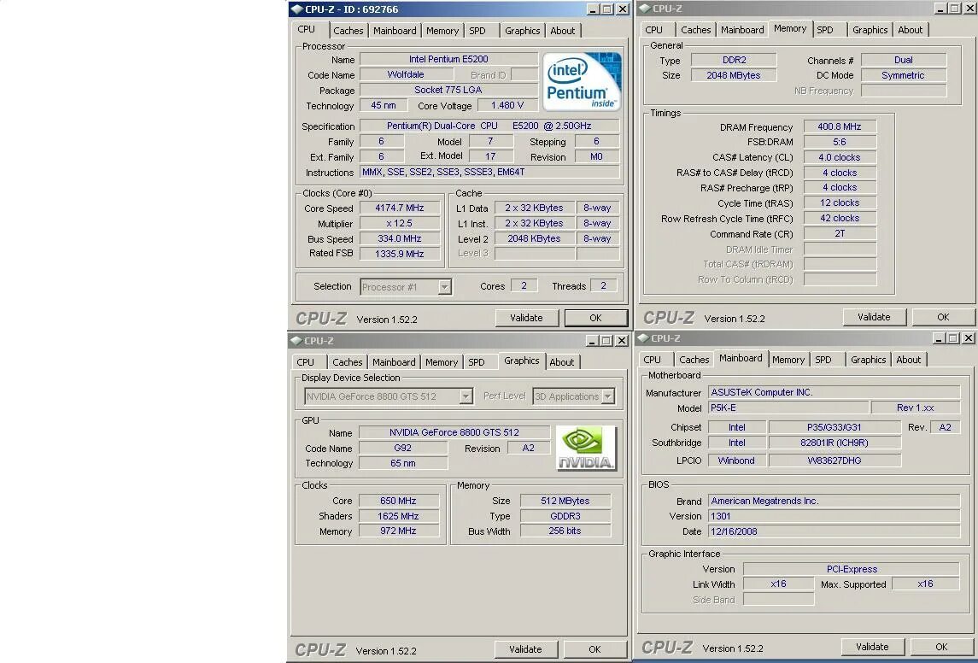Click the title icon of the Memory tab CPU-Z window
Screen dimensions: 978x663
645,9
